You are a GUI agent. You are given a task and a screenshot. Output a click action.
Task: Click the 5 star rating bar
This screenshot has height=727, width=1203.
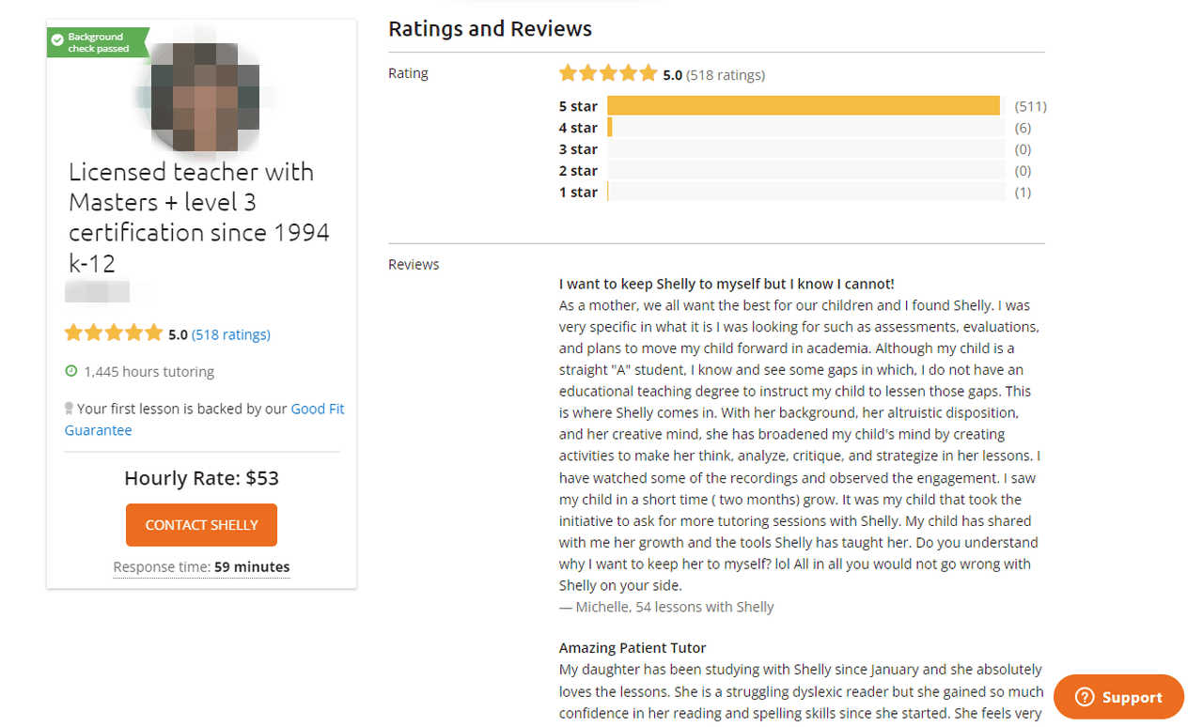pos(804,106)
